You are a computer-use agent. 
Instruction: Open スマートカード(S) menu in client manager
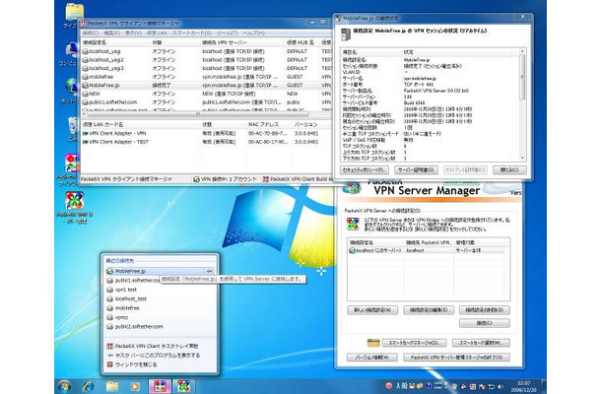click(192, 33)
